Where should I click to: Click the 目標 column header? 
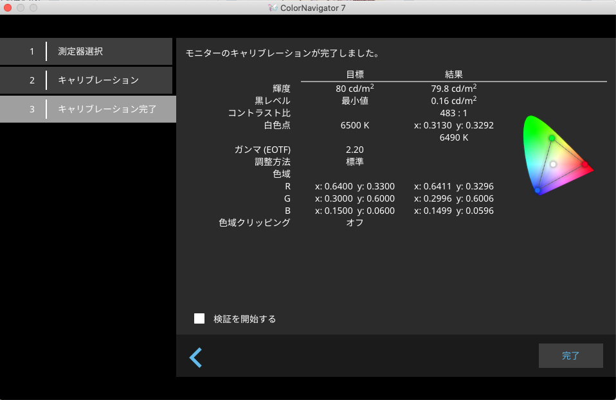coord(355,74)
